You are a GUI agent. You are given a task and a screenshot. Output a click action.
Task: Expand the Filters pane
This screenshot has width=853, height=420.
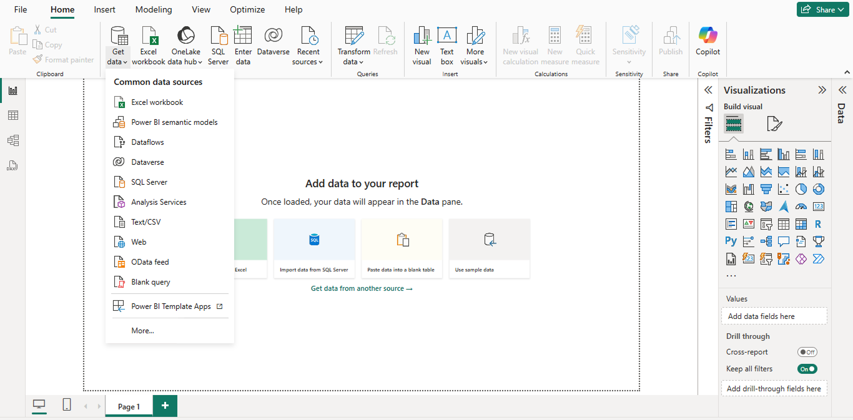[x=708, y=90]
